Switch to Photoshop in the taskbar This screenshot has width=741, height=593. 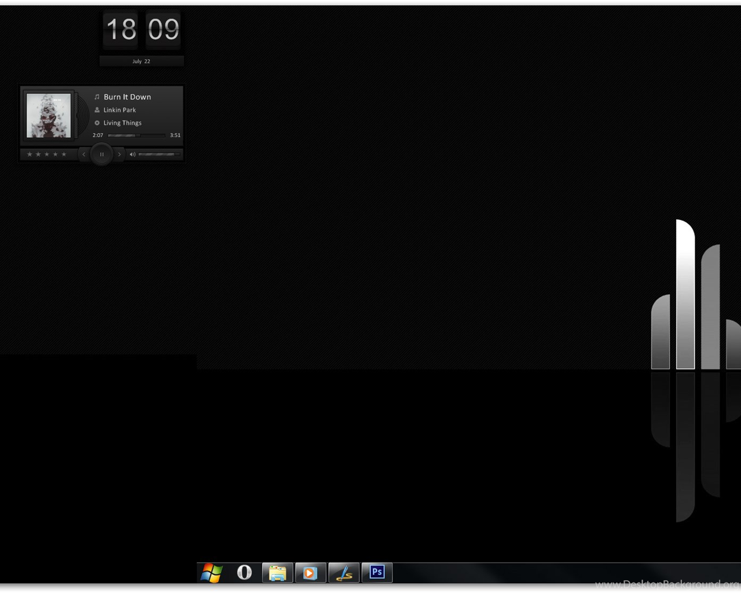click(x=377, y=573)
